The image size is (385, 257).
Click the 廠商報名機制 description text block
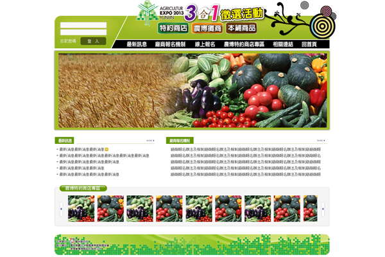[x=246, y=162]
